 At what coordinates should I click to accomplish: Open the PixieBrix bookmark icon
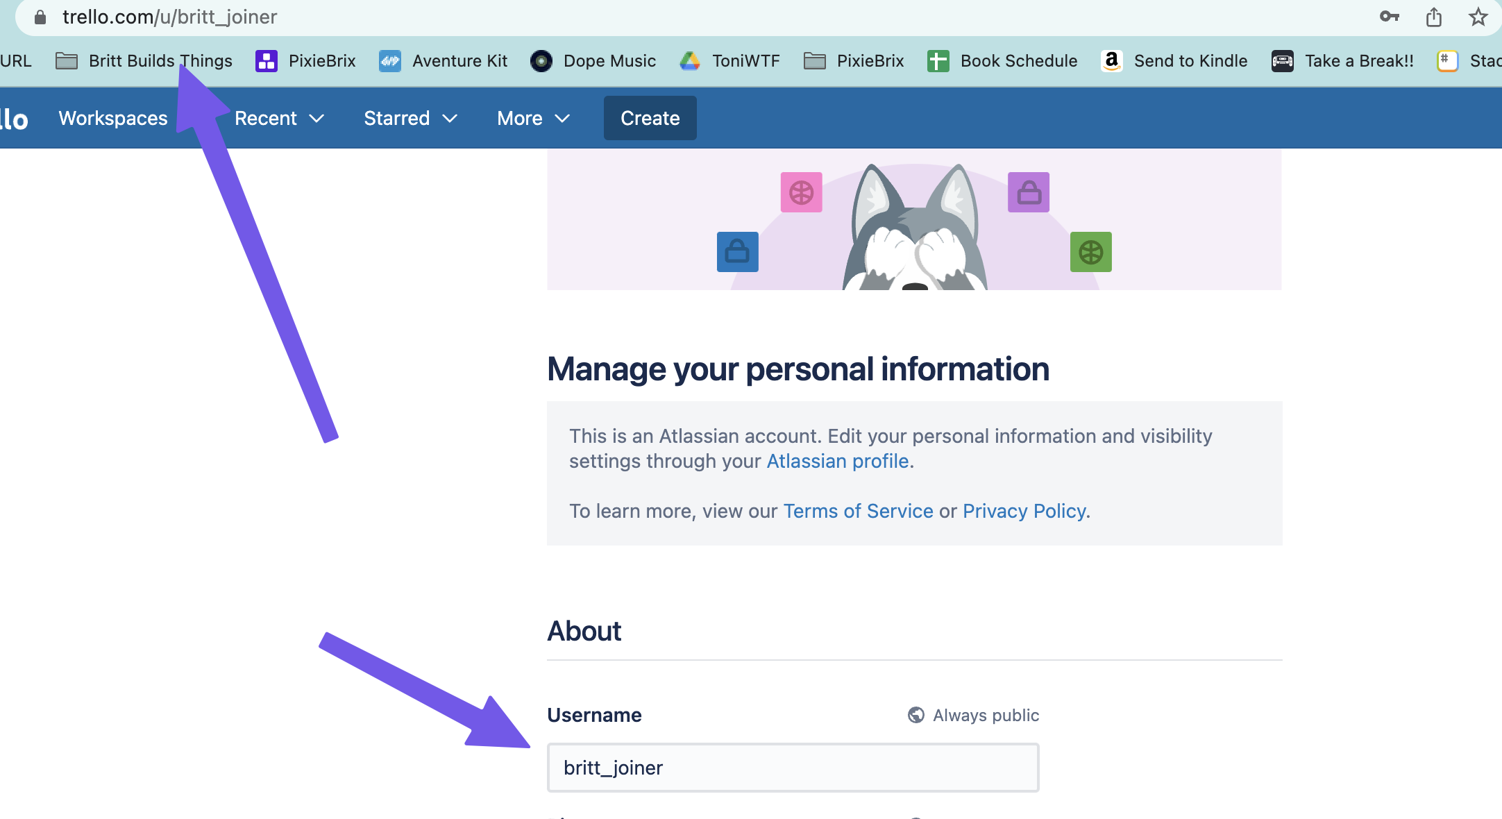267,61
